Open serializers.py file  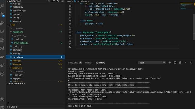19,11
